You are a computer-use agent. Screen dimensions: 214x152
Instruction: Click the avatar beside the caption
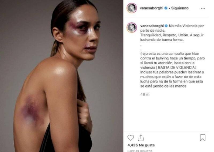click(132, 28)
